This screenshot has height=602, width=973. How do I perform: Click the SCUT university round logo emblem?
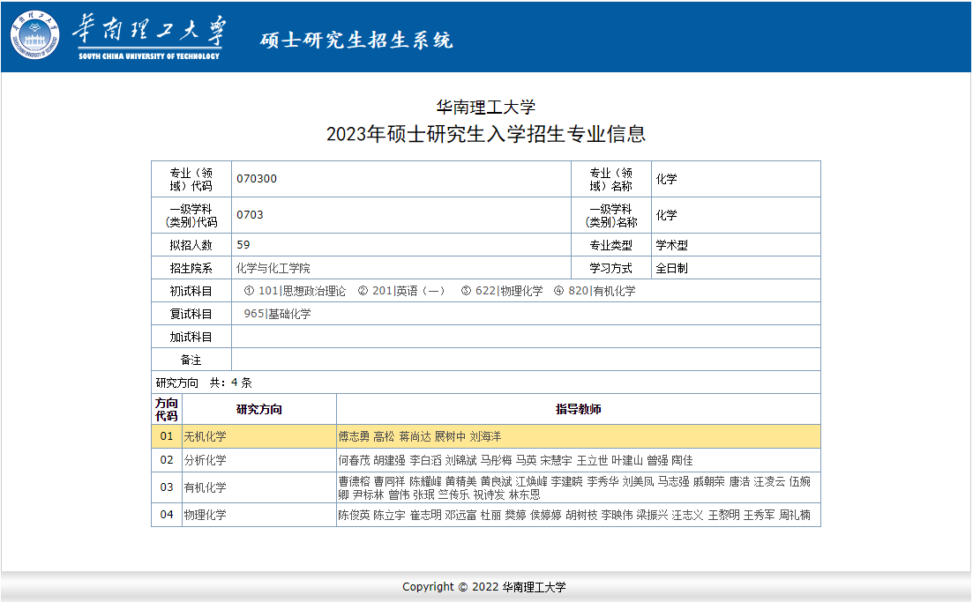click(x=34, y=35)
